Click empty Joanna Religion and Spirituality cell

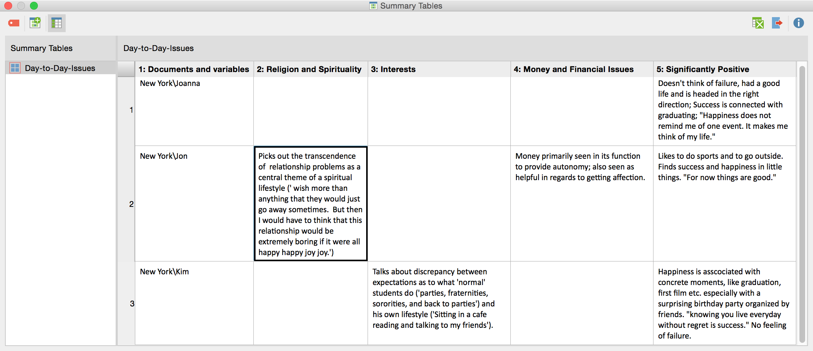tap(310, 111)
